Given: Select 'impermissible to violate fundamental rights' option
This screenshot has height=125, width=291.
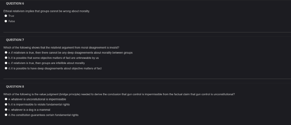Looking at the screenshot, I should click(6, 105).
